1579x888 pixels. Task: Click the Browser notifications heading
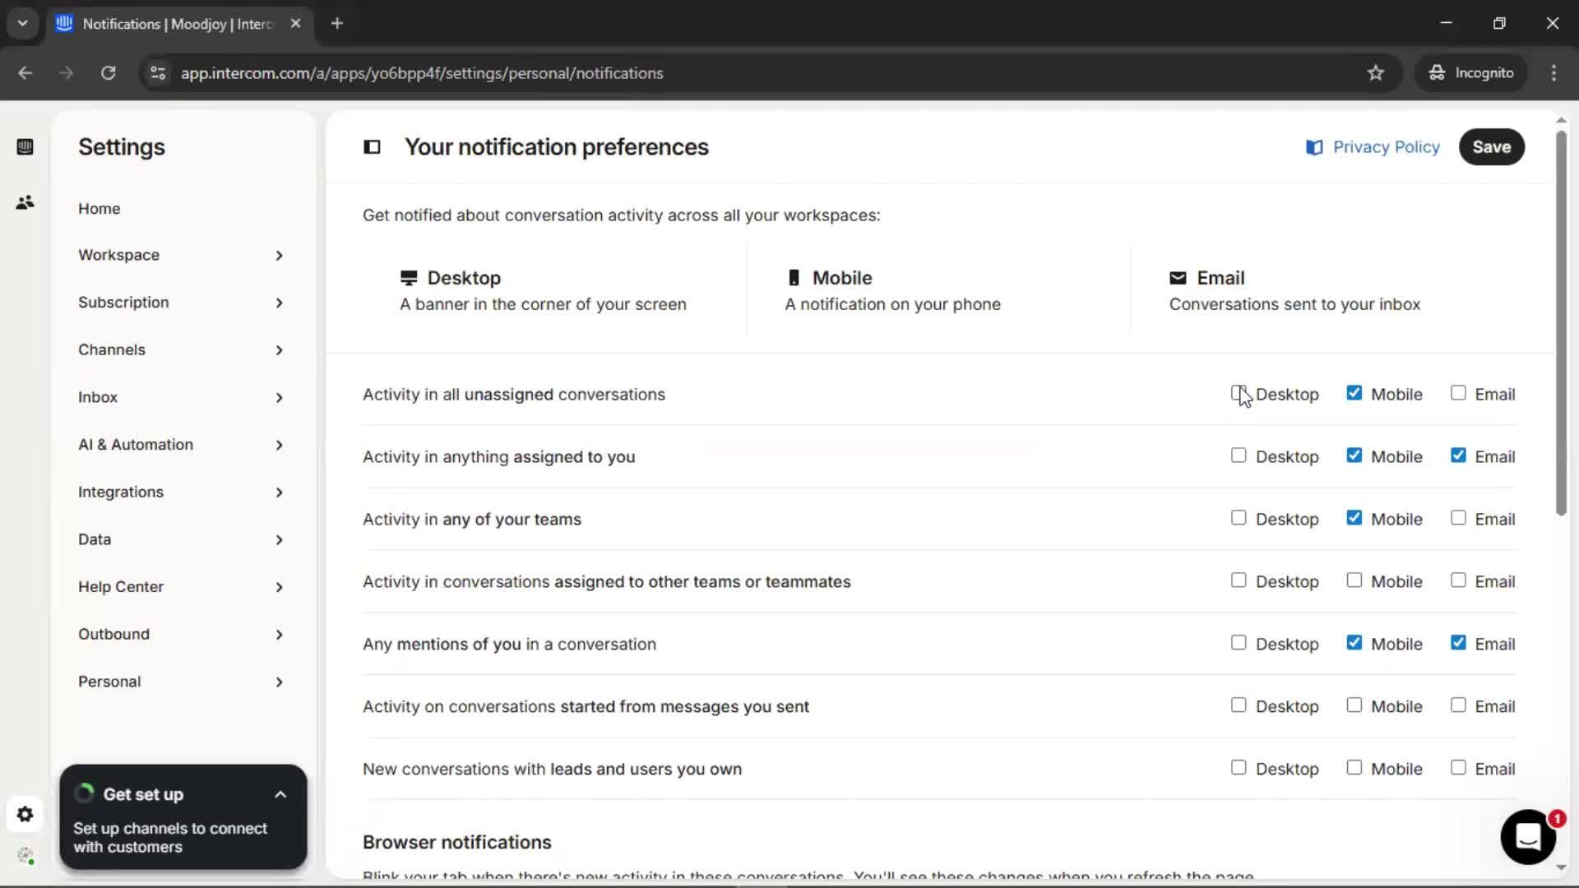coord(457,842)
